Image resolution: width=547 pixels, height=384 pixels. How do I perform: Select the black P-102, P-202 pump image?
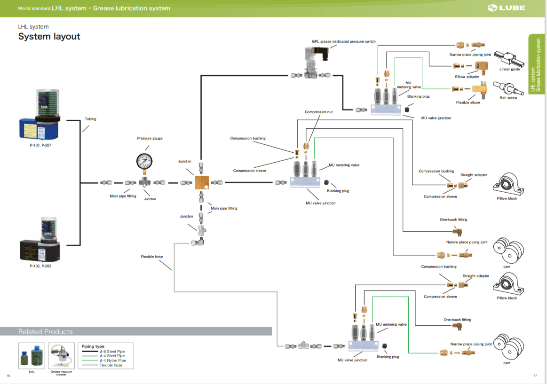[40, 239]
